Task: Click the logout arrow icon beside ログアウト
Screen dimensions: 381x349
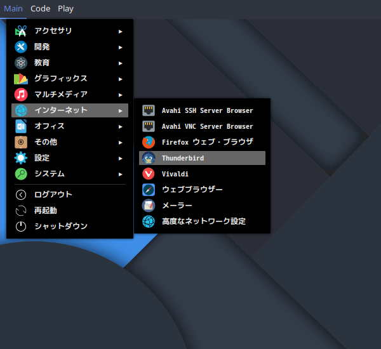Action: (21, 195)
